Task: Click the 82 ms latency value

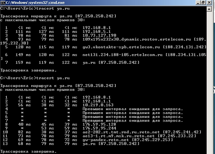Action: pyautogui.click(x=24, y=132)
